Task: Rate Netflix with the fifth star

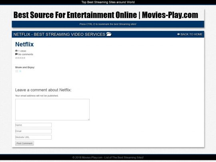Action: 24,58
